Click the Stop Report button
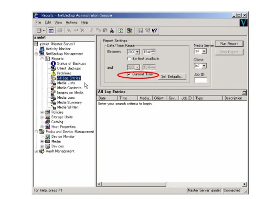This screenshot has width=256, height=199. 229,52
